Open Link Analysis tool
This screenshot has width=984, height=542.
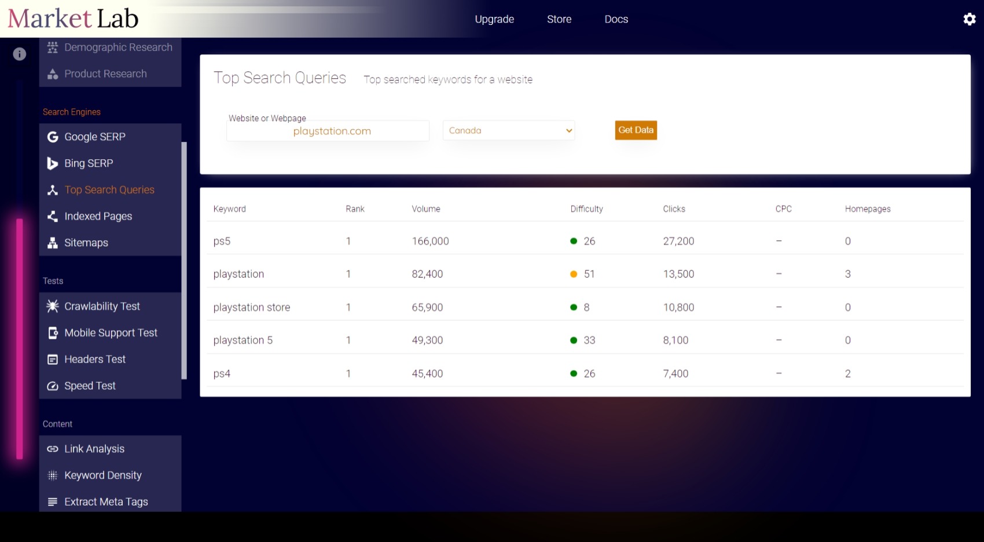point(110,449)
